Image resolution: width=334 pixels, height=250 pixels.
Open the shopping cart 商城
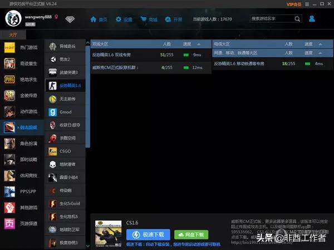[149, 19]
